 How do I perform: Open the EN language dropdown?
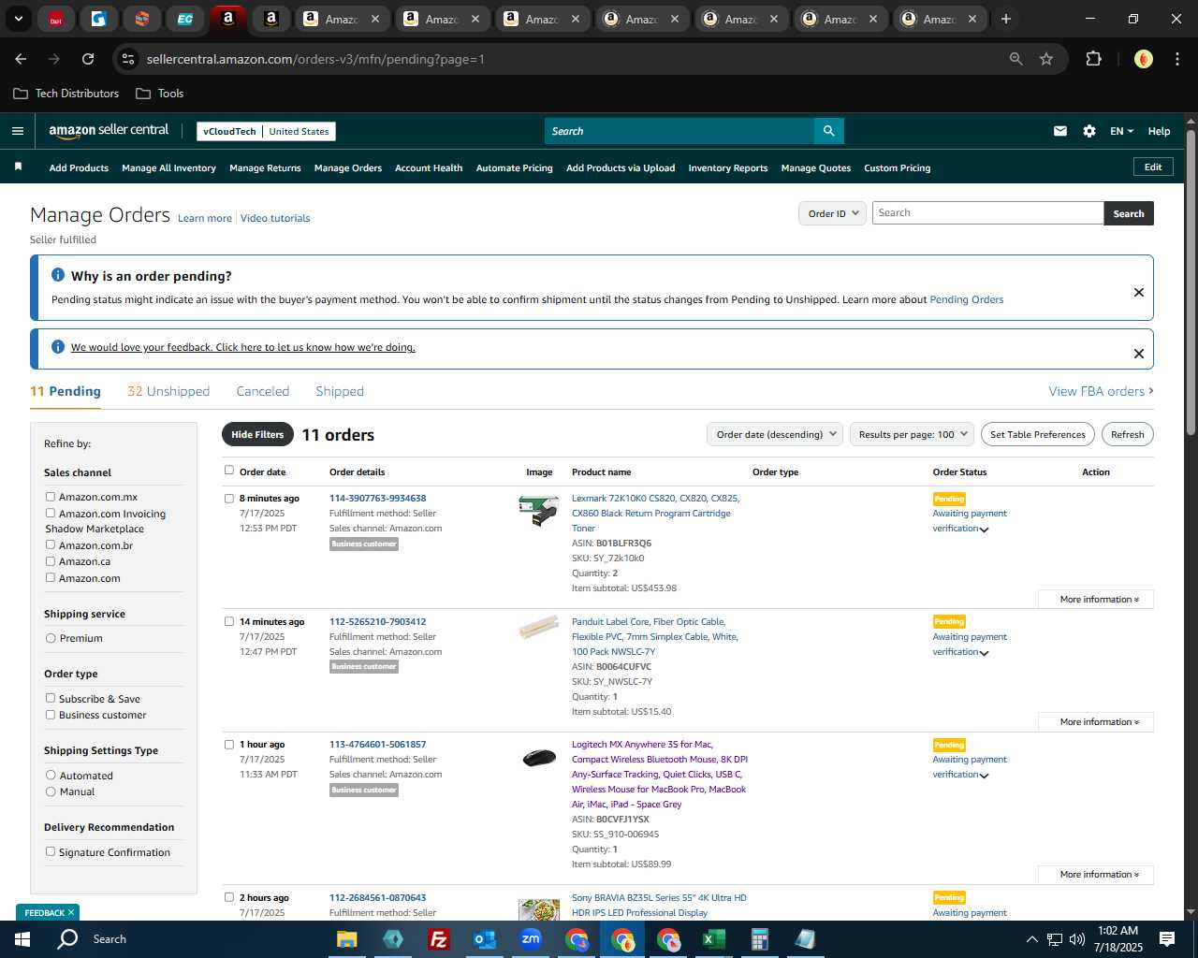[1121, 131]
